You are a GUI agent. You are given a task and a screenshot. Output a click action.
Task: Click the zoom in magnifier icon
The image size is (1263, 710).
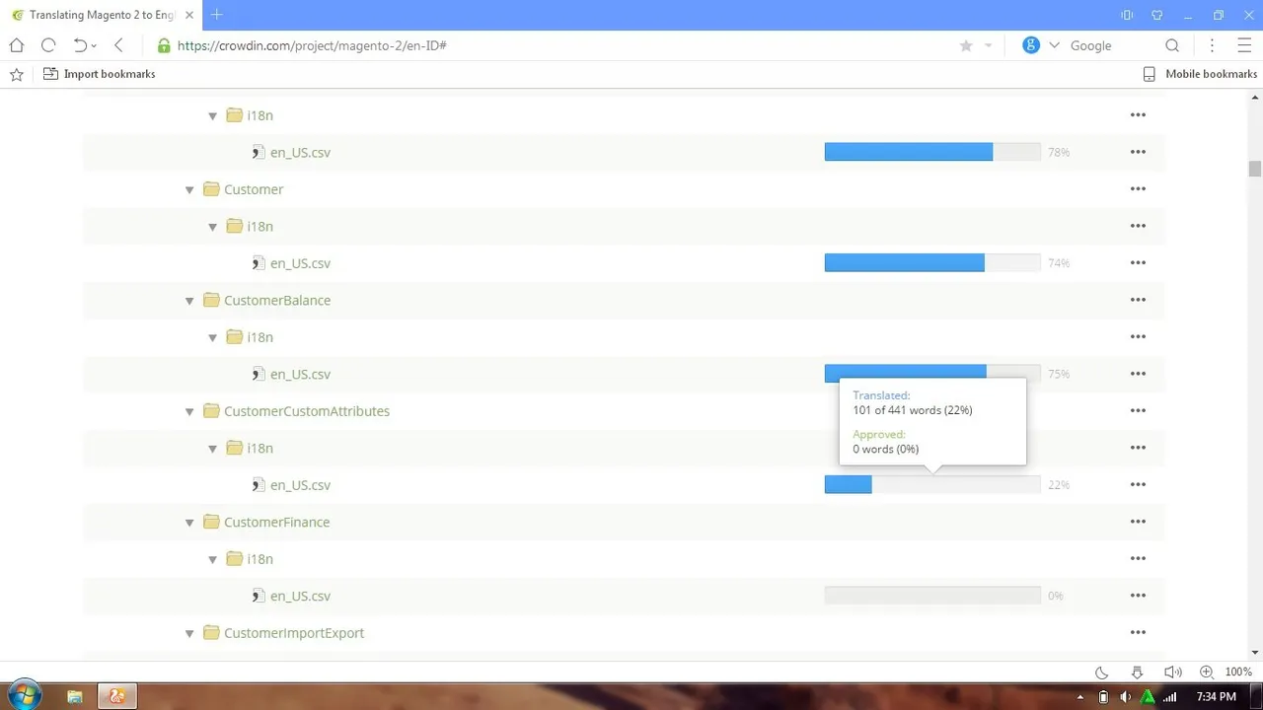tap(1206, 673)
